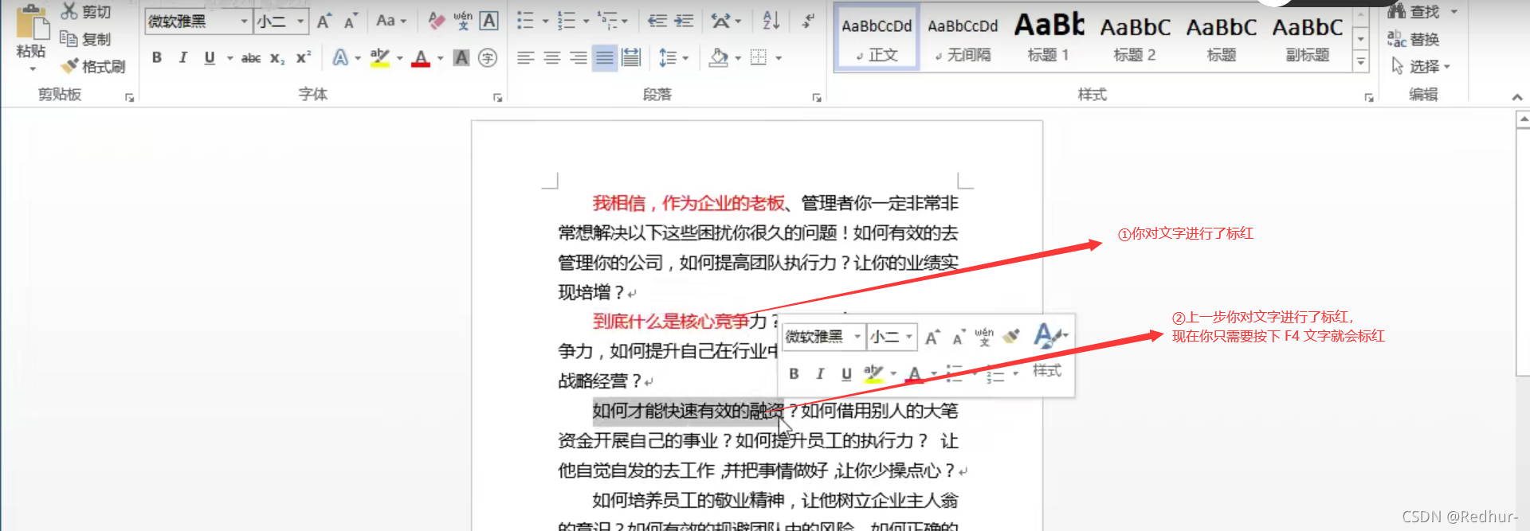Toggle superscript x² formatting
The height and width of the screenshot is (531, 1530).
tap(304, 57)
